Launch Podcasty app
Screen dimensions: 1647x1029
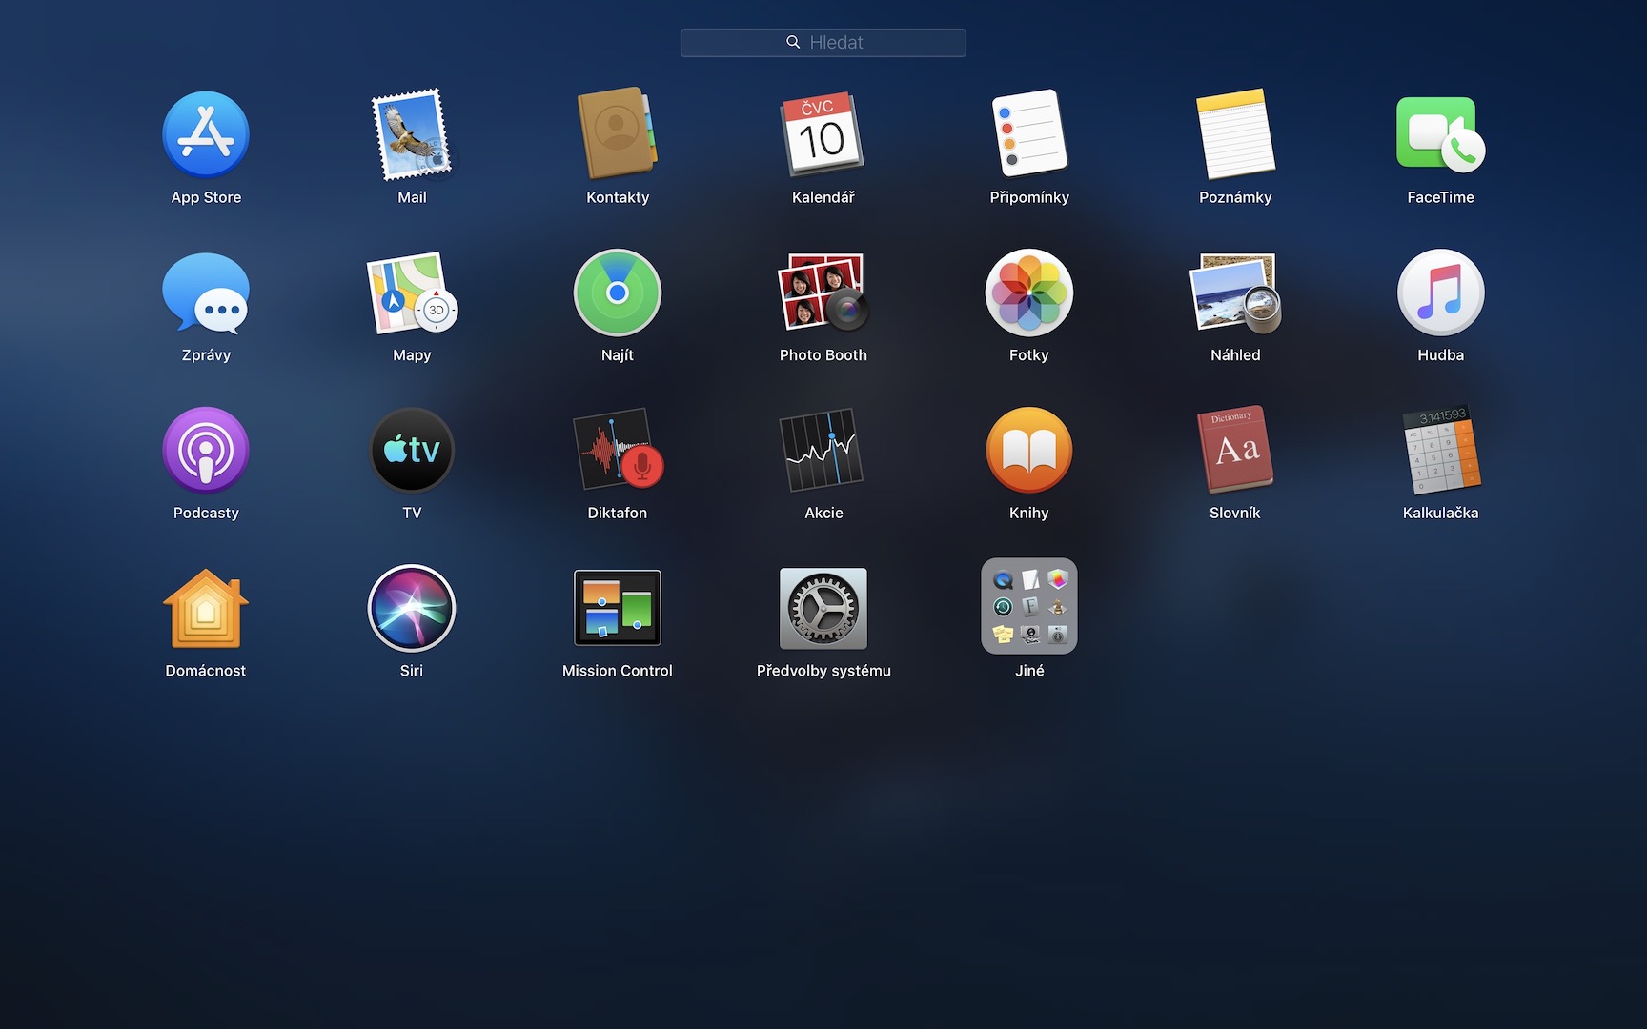tap(206, 451)
